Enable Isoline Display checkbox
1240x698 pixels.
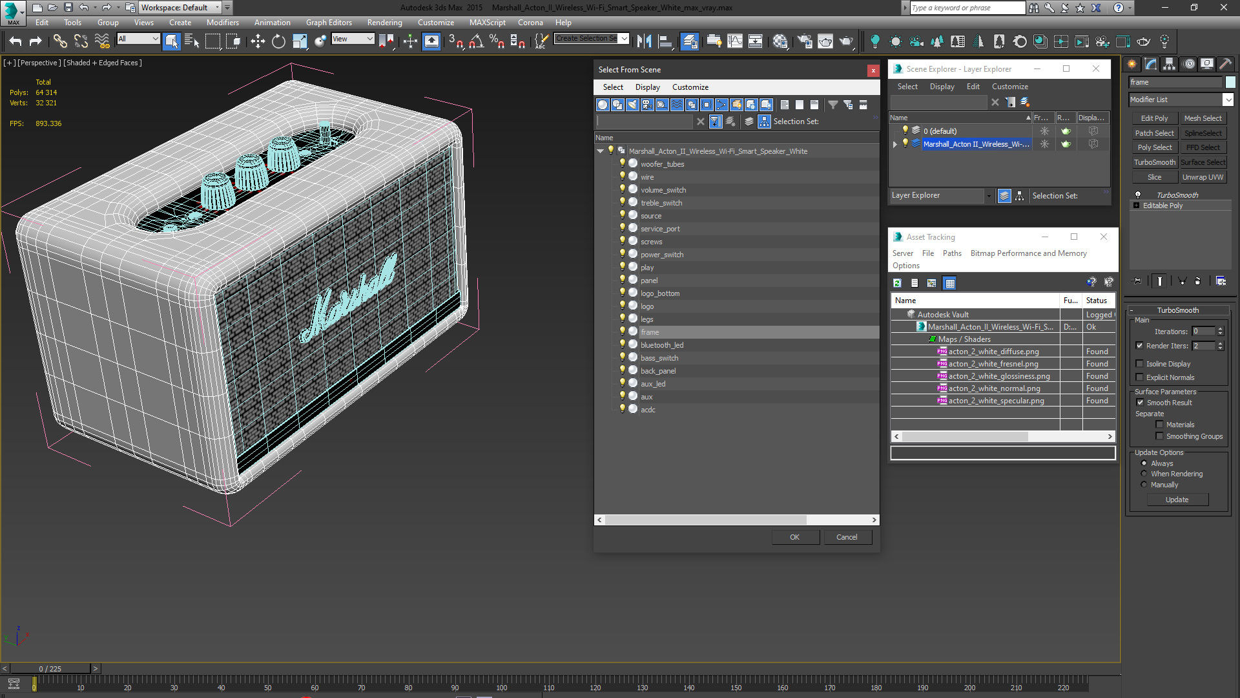pos(1140,364)
